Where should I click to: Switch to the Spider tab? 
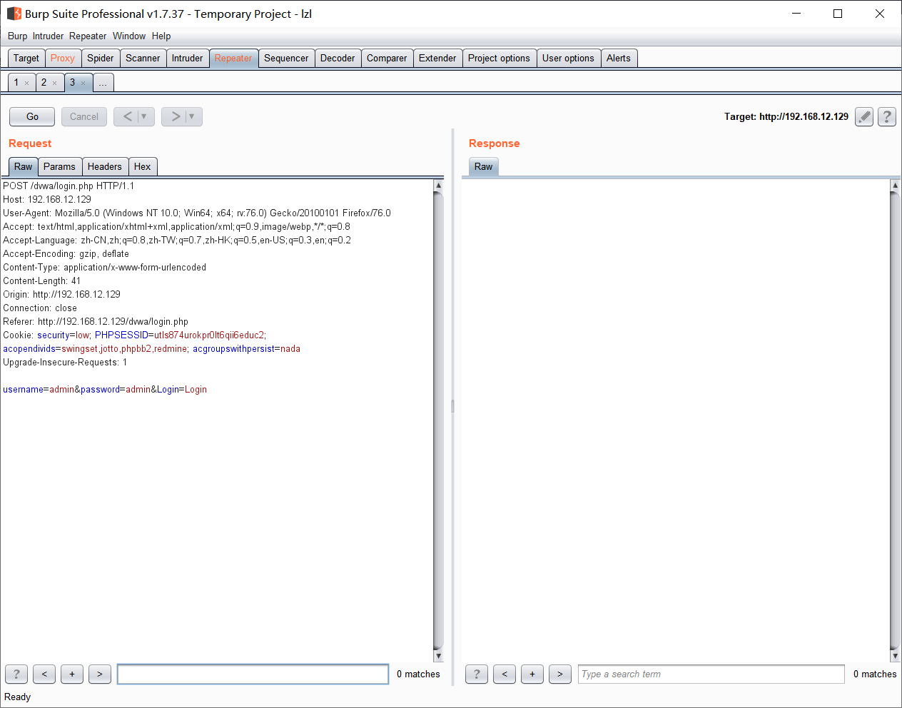pyautogui.click(x=101, y=59)
